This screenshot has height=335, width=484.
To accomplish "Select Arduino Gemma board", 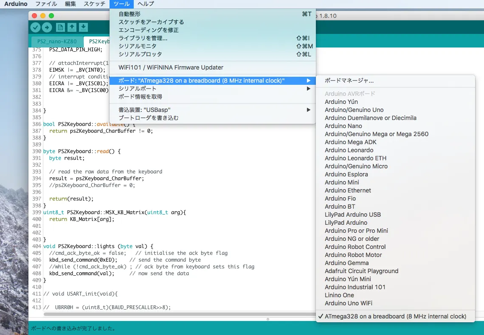I will point(395,263).
